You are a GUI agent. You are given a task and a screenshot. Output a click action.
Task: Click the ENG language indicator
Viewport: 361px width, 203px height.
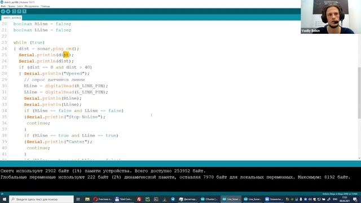335,199
